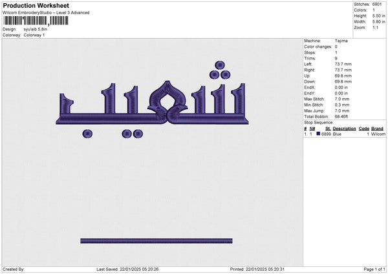The image size is (388, 274).
Task: Click the Min Stitch value 0.3 mm
Action: pos(342,105)
